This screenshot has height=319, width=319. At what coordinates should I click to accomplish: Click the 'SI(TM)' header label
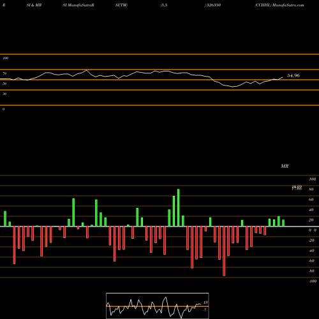coord(121,5)
